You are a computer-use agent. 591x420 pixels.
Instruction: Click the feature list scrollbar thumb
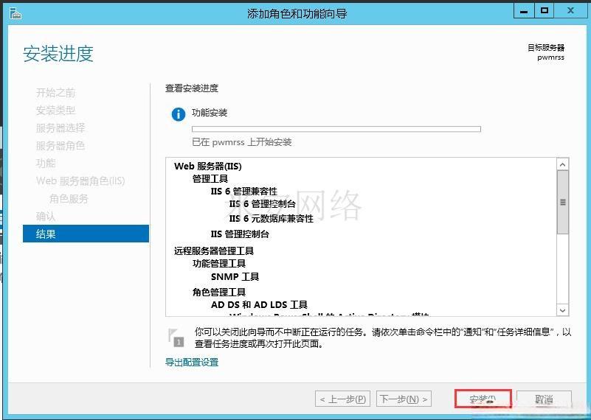coord(563,202)
